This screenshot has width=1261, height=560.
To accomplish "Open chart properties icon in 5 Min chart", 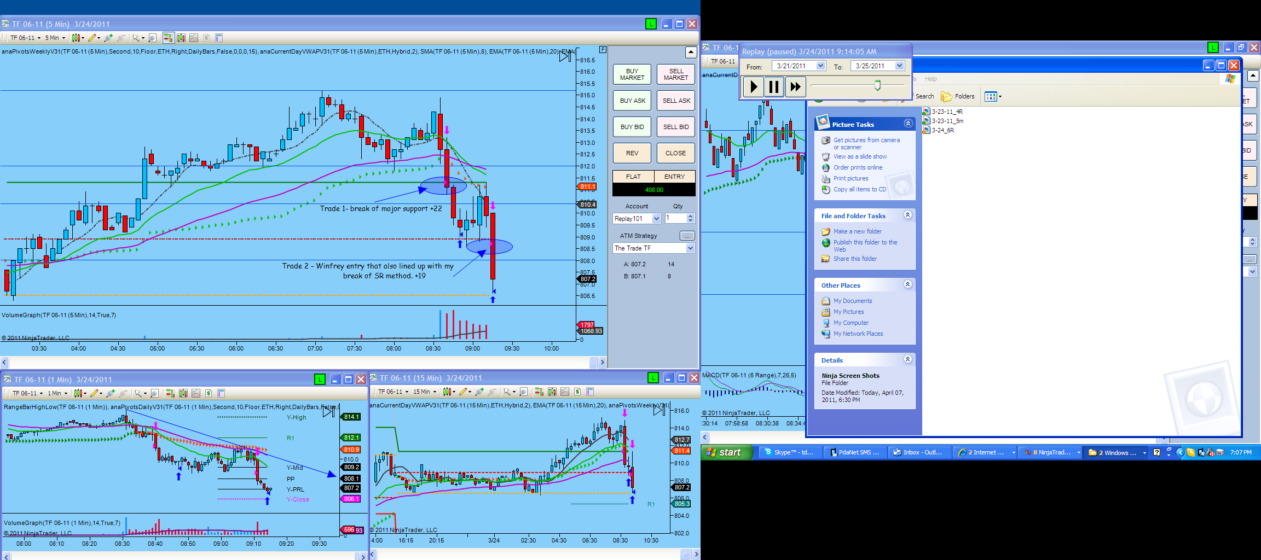I will (x=219, y=38).
